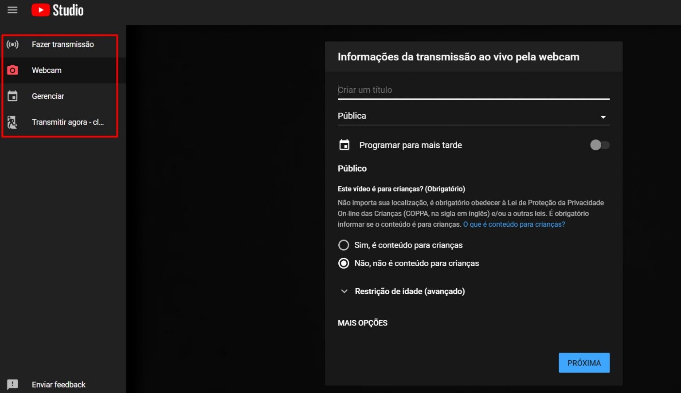681x393 pixels.
Task: Open link O que é conteúdo para crianças?
Action: [514, 224]
